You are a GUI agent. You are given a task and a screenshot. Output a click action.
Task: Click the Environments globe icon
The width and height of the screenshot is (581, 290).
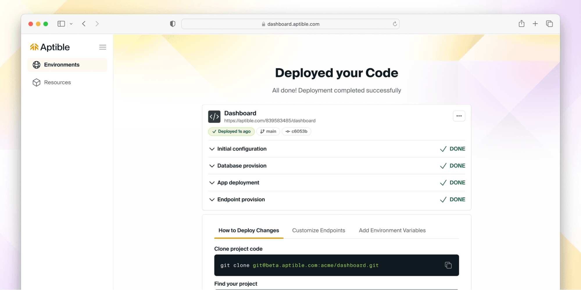pos(37,65)
